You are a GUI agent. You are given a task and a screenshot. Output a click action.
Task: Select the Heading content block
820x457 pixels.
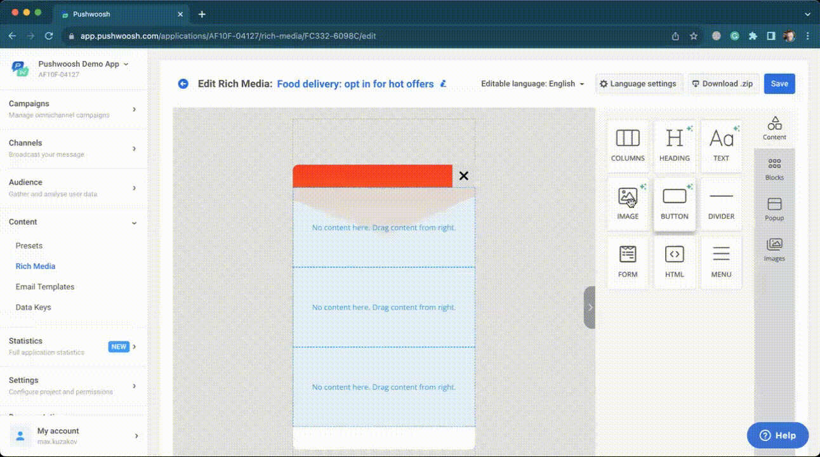point(674,146)
